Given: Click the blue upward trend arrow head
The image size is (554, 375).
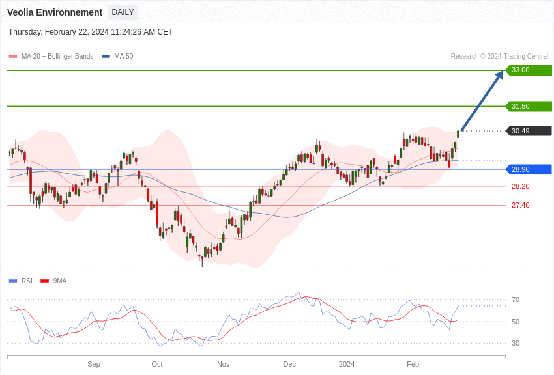Looking at the screenshot, I should (499, 75).
